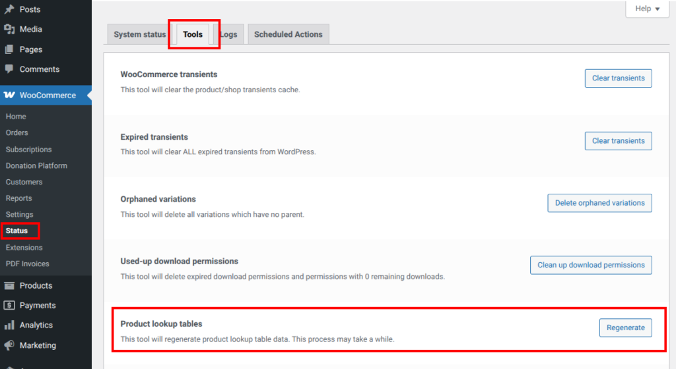Click text 'This tool will clear the product/shop transients cache.'
Viewport: 676px width, 369px height.
[x=211, y=90]
